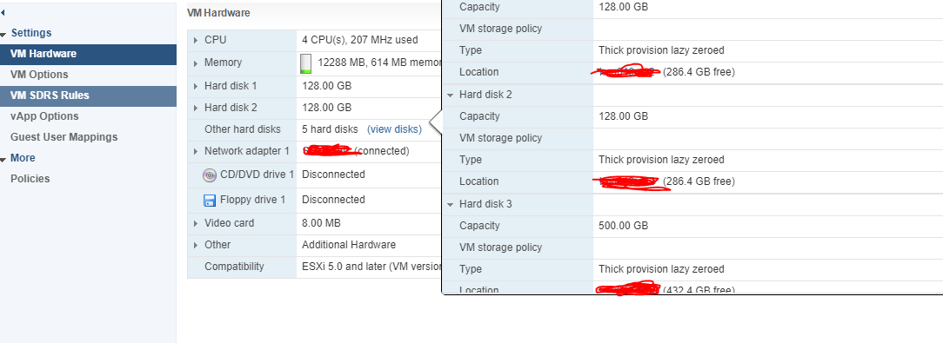Expand the Video card row
The height and width of the screenshot is (343, 943).
pyautogui.click(x=196, y=223)
